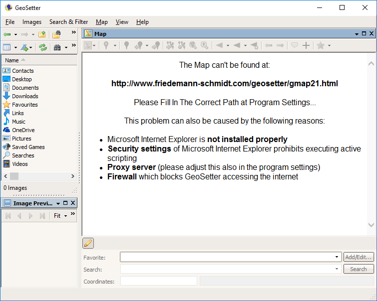
Task: Open the view layout dropdown arrow
Action: 15,47
